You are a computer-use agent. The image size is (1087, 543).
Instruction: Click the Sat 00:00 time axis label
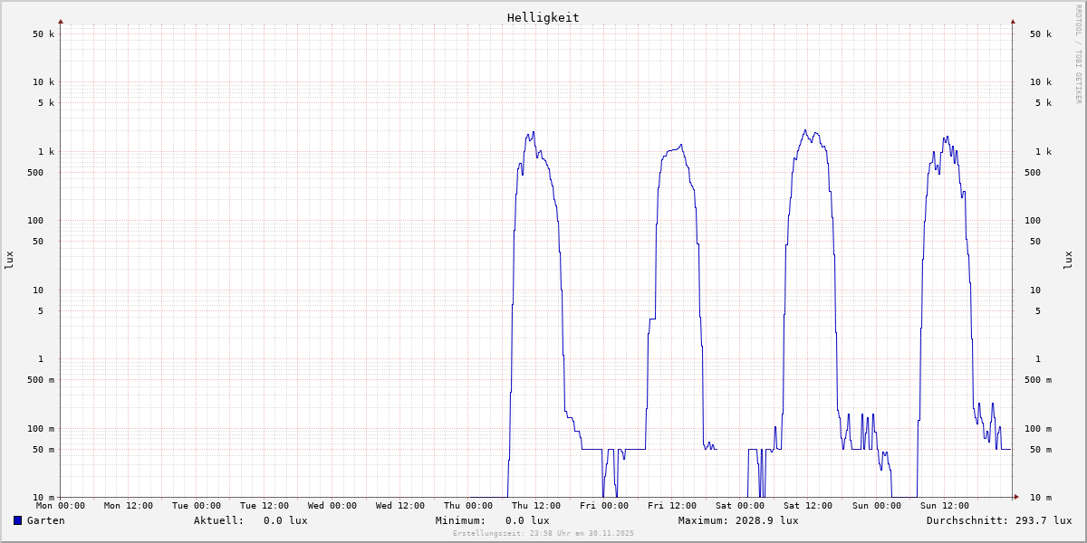(x=739, y=506)
